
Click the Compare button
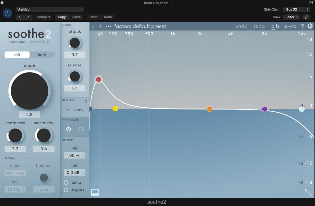point(44,17)
